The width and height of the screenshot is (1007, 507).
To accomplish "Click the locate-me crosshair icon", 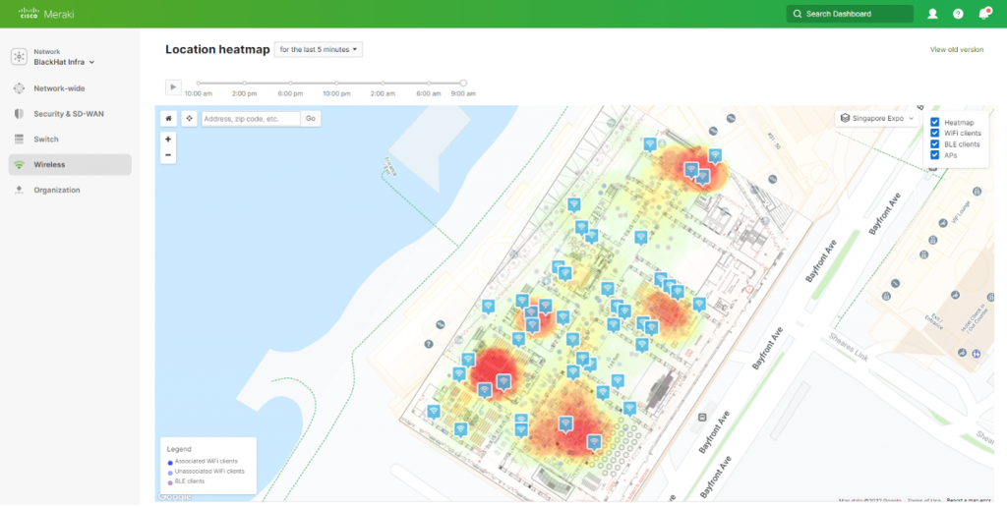I will (x=189, y=118).
